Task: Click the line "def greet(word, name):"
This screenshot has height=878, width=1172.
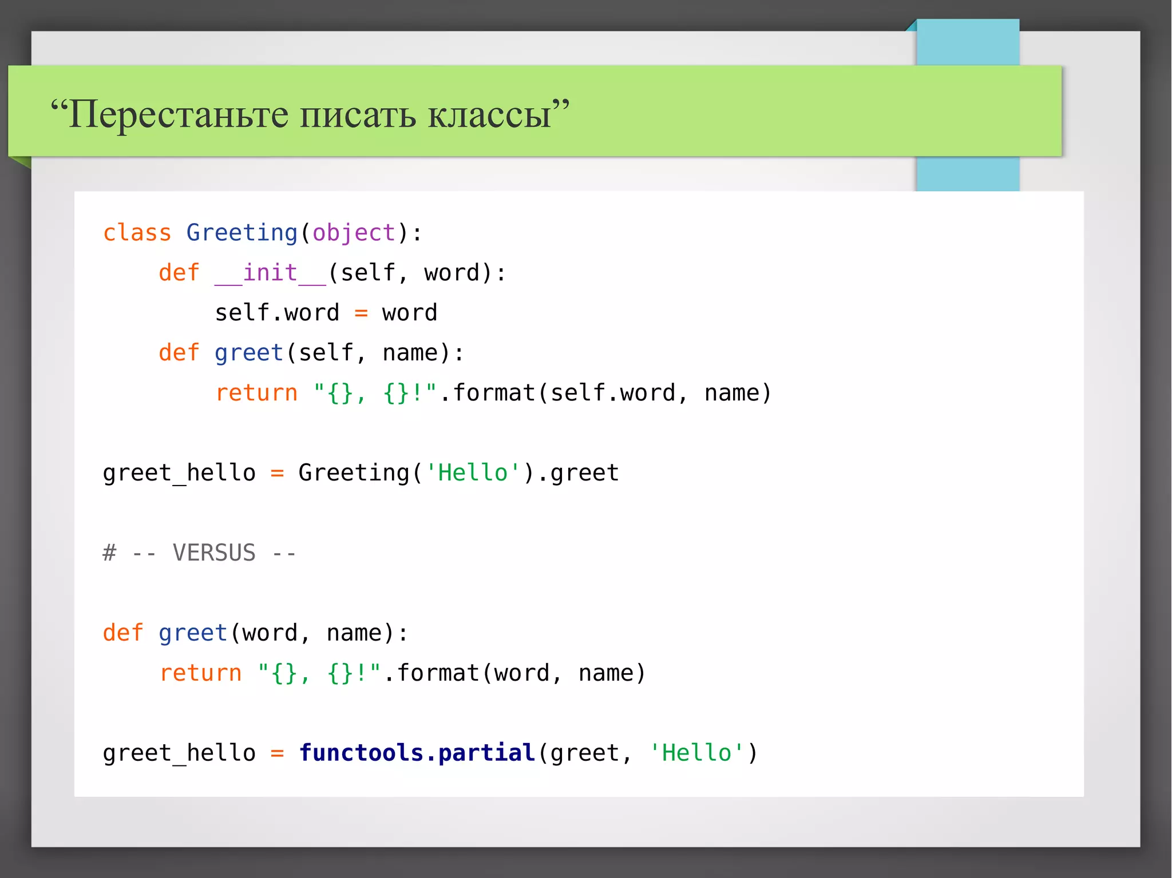Action: (x=256, y=633)
